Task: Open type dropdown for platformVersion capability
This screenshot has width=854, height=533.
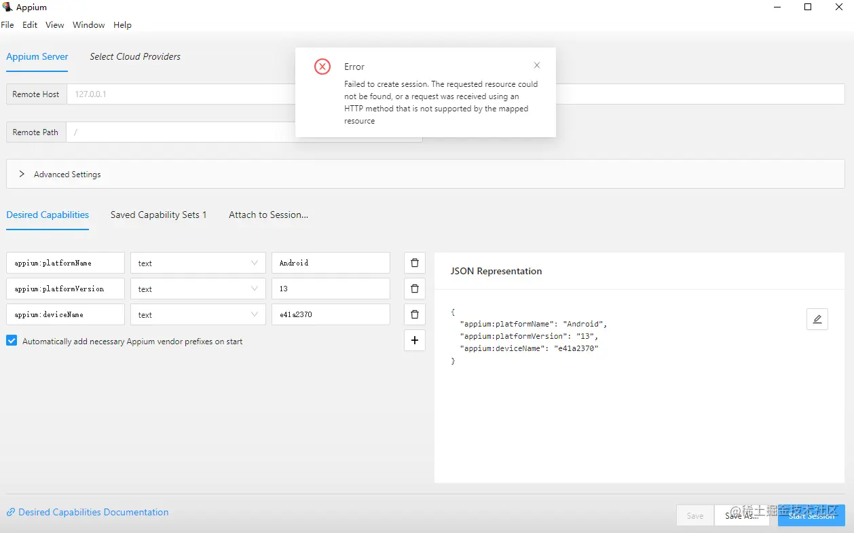Action: [x=198, y=289]
